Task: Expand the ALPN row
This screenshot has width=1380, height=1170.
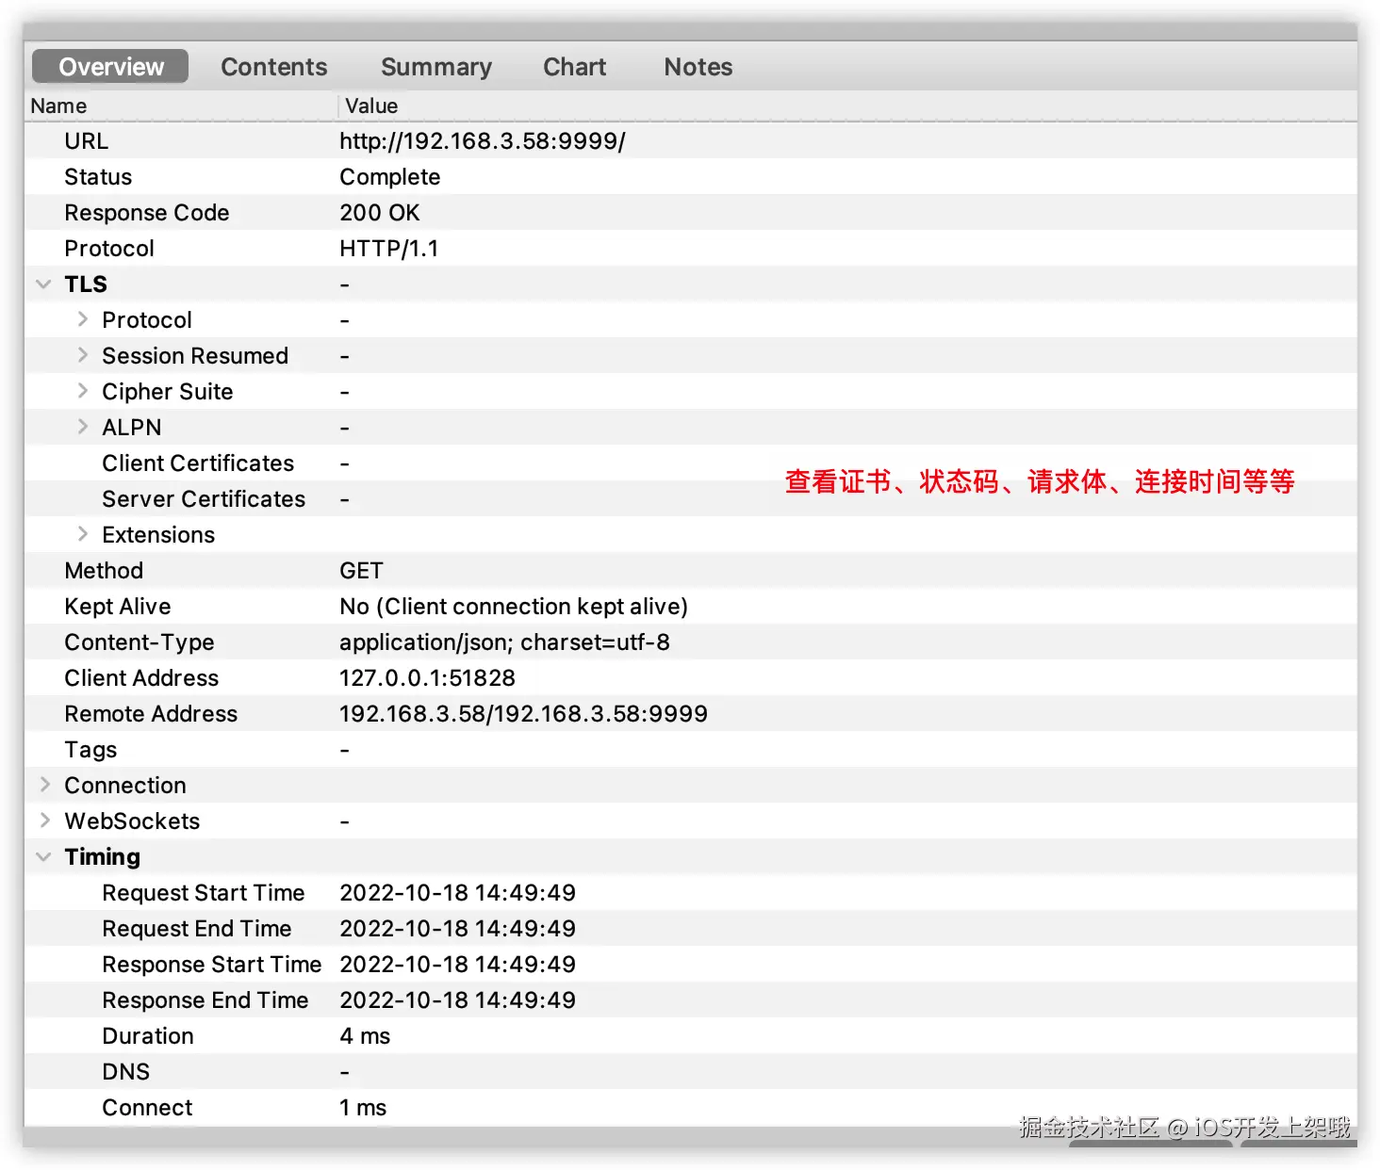Action: pos(82,427)
